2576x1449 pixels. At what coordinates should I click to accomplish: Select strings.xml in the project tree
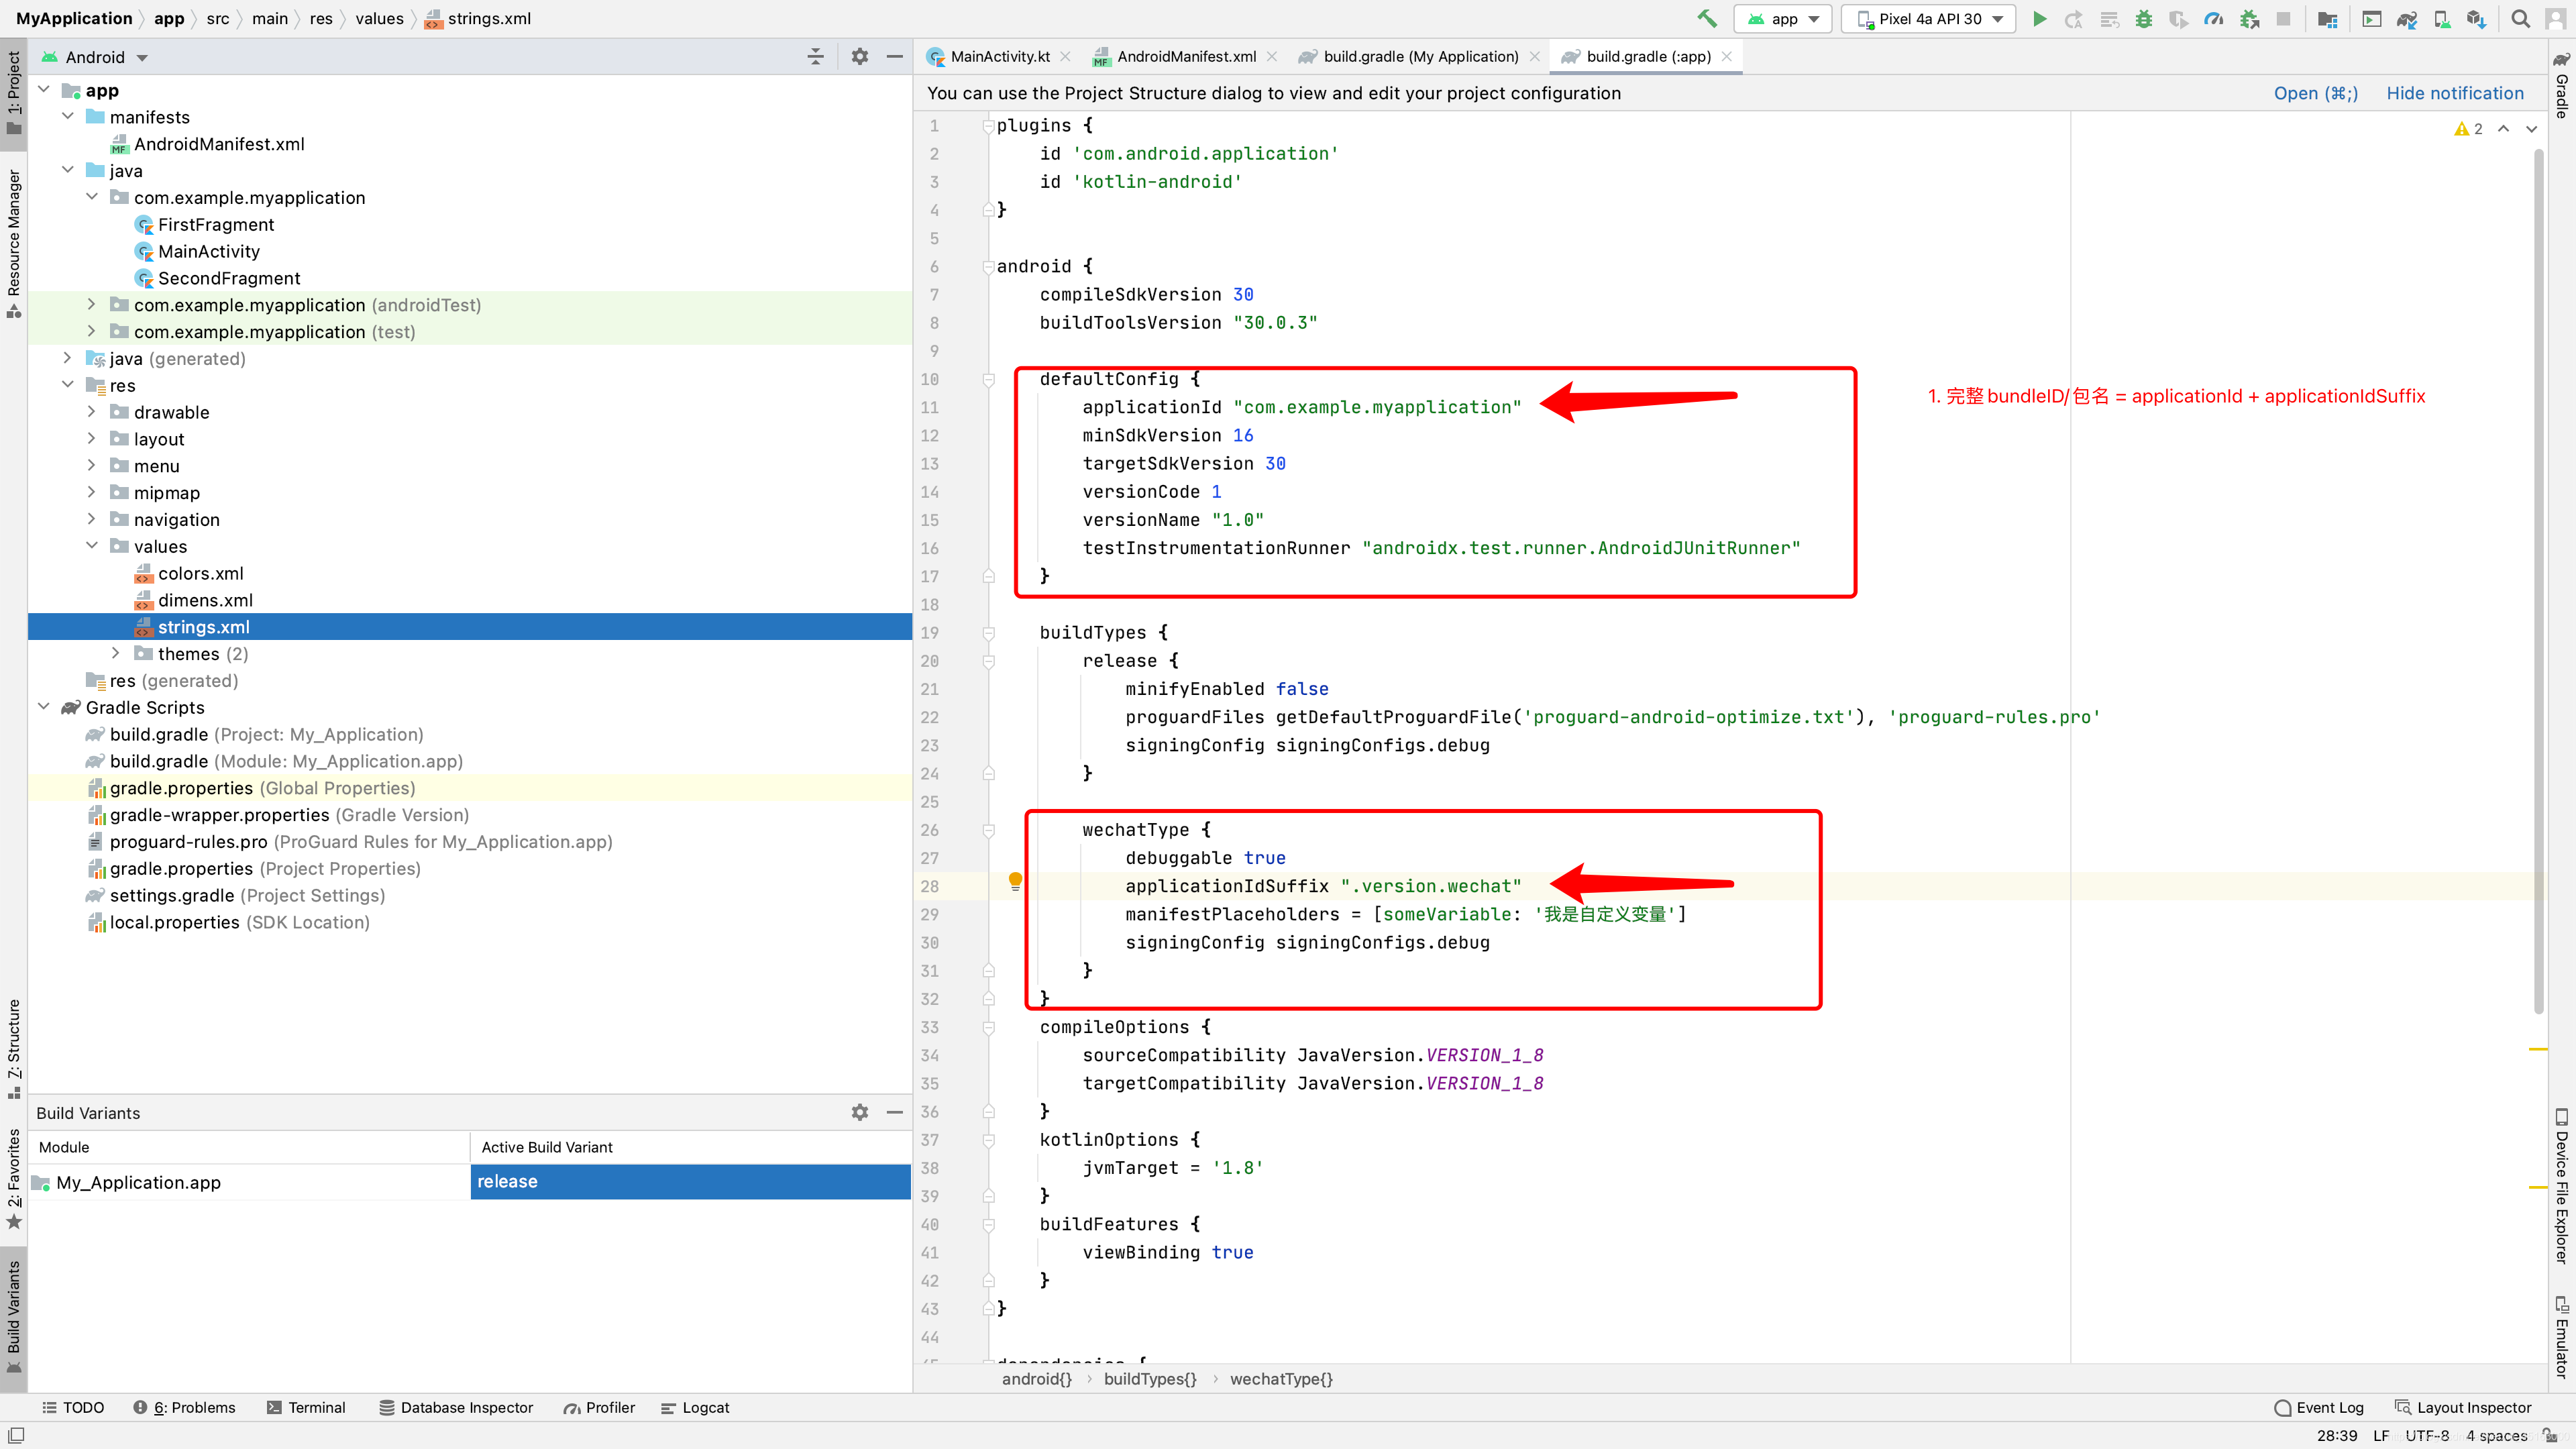point(470,626)
